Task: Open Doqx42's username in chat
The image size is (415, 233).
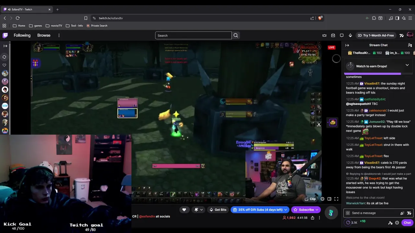Action: [374, 178]
